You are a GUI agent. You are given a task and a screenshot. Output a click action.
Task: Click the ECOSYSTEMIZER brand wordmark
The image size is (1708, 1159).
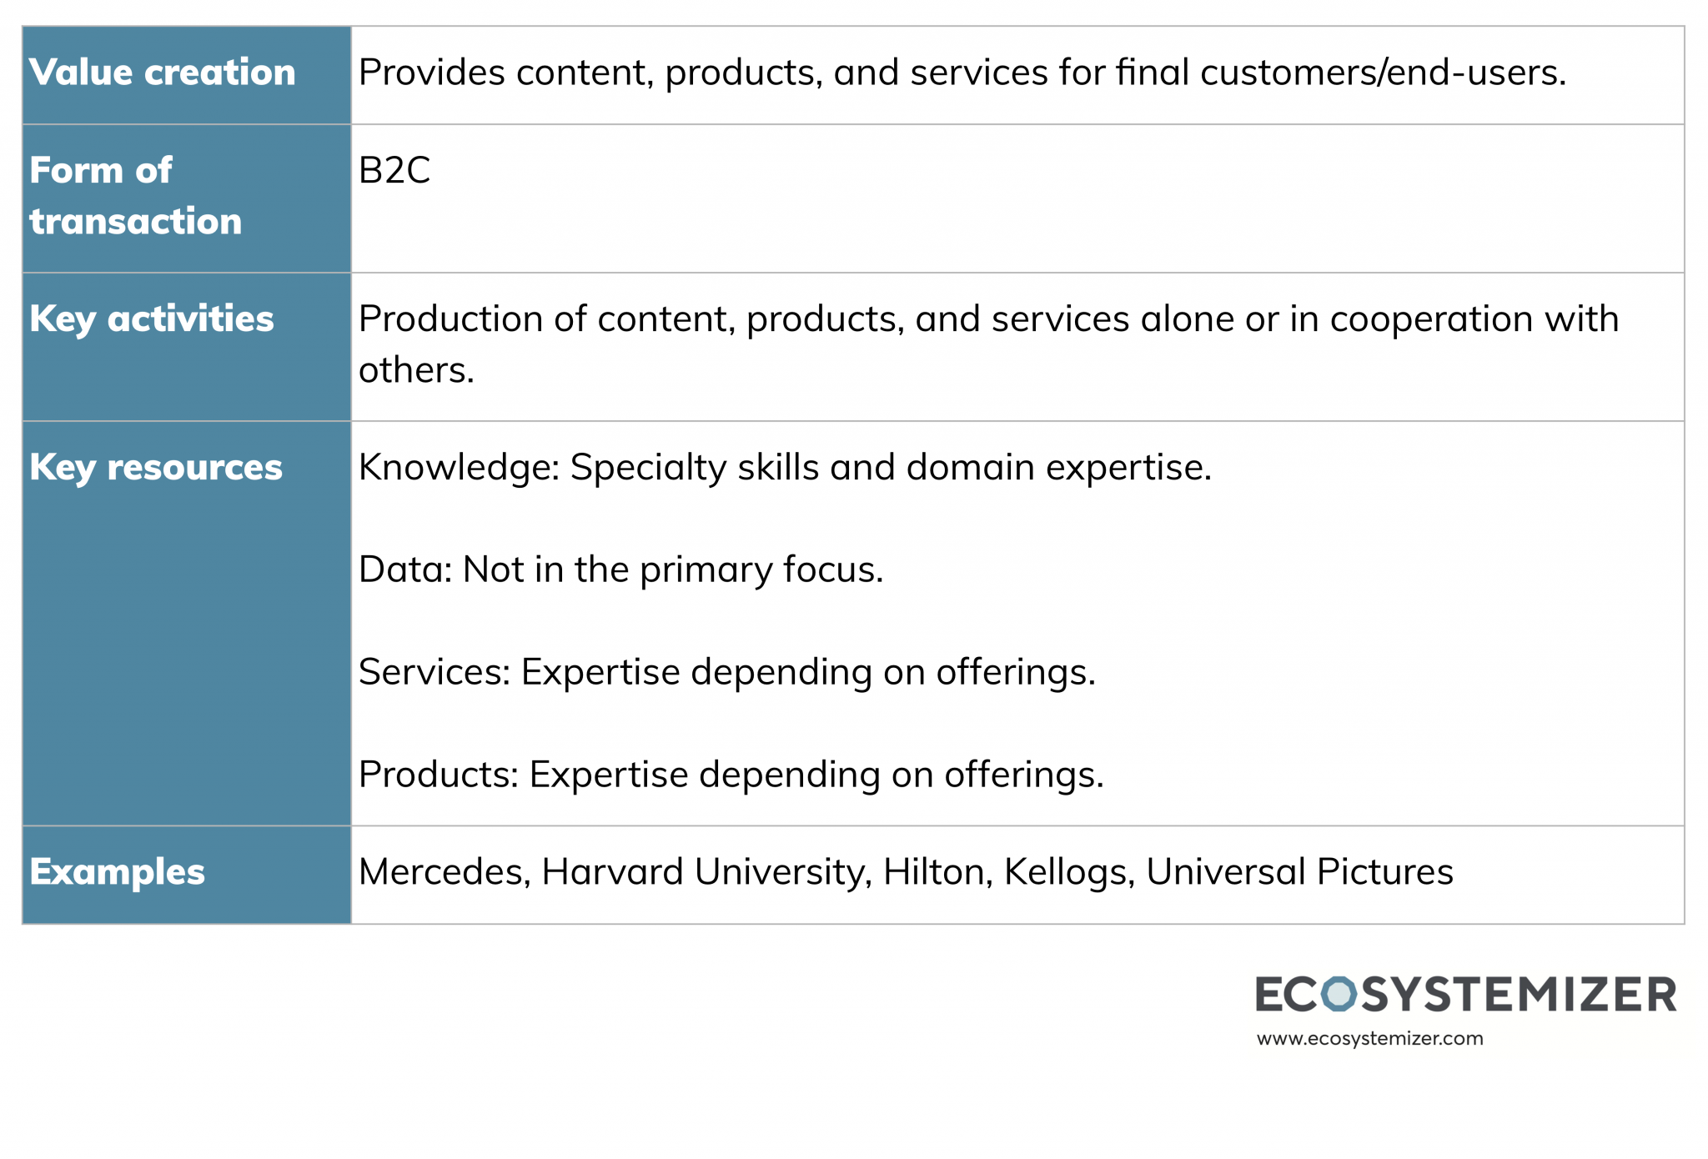tap(1466, 994)
